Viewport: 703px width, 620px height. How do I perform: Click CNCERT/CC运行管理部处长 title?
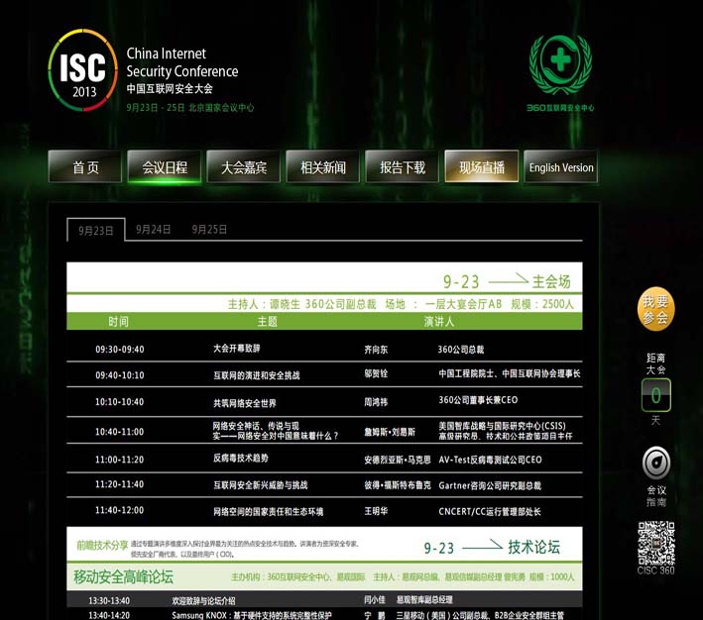[x=490, y=512]
